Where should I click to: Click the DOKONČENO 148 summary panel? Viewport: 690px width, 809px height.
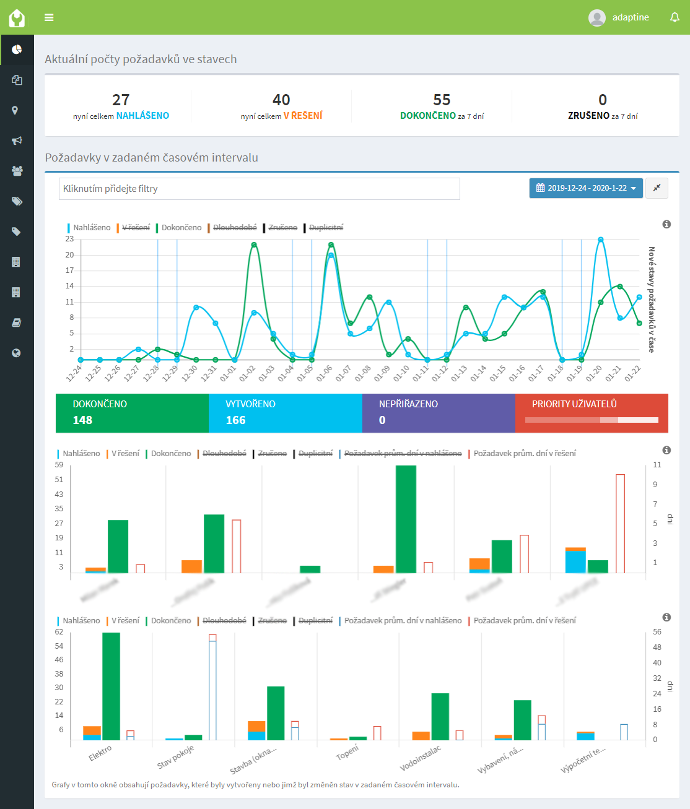point(132,413)
